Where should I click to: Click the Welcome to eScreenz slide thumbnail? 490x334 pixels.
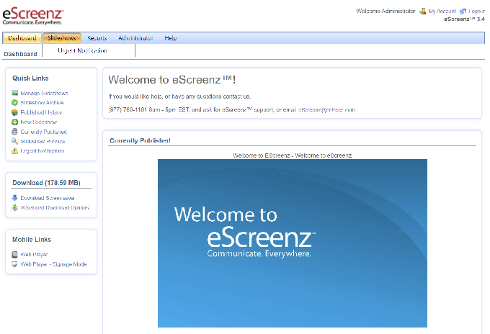292,243
